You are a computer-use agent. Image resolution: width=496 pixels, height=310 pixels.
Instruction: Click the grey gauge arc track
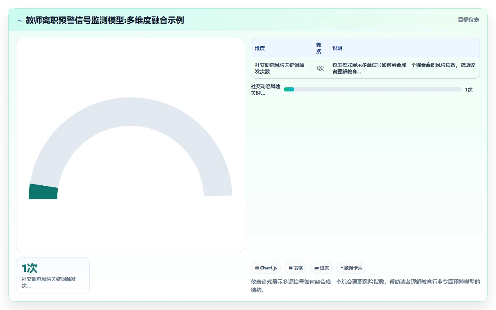click(131, 112)
